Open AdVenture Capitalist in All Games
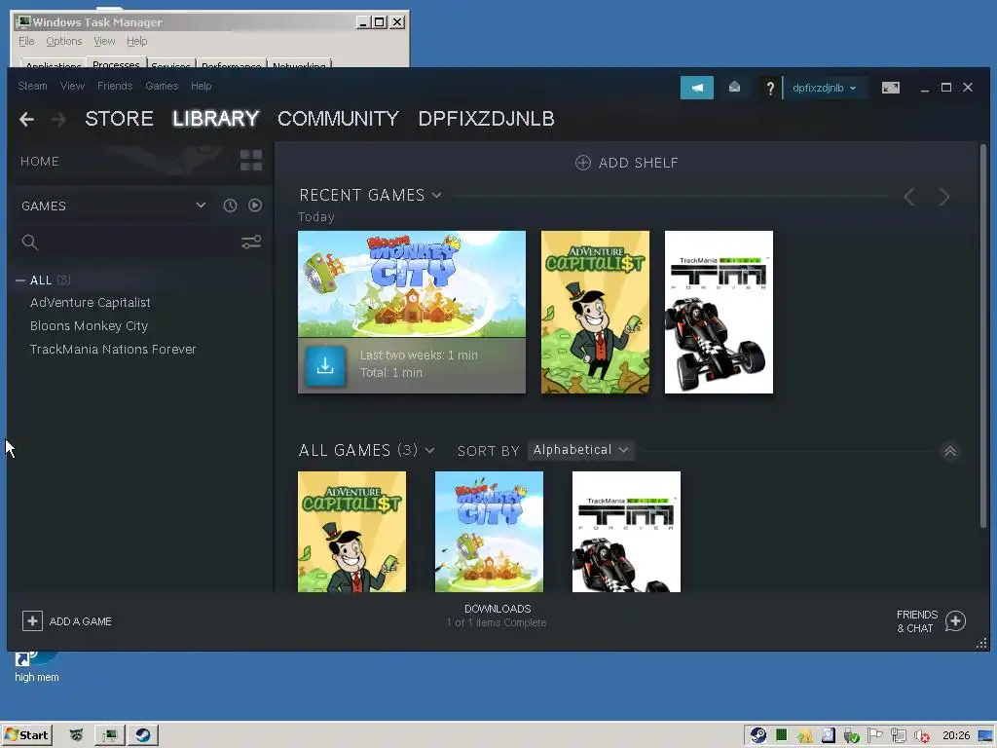Viewport: 997px width, 748px height. 351,532
